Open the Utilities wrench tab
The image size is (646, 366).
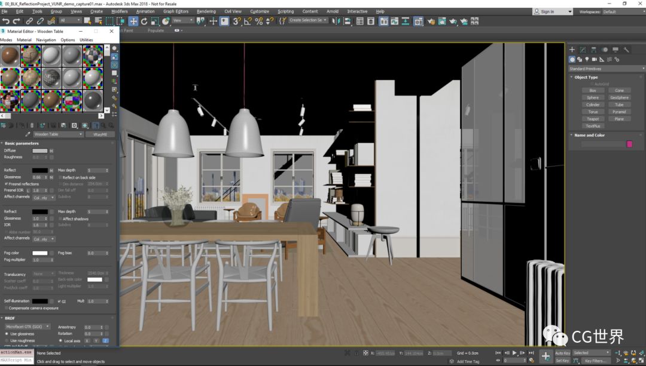[x=626, y=50]
